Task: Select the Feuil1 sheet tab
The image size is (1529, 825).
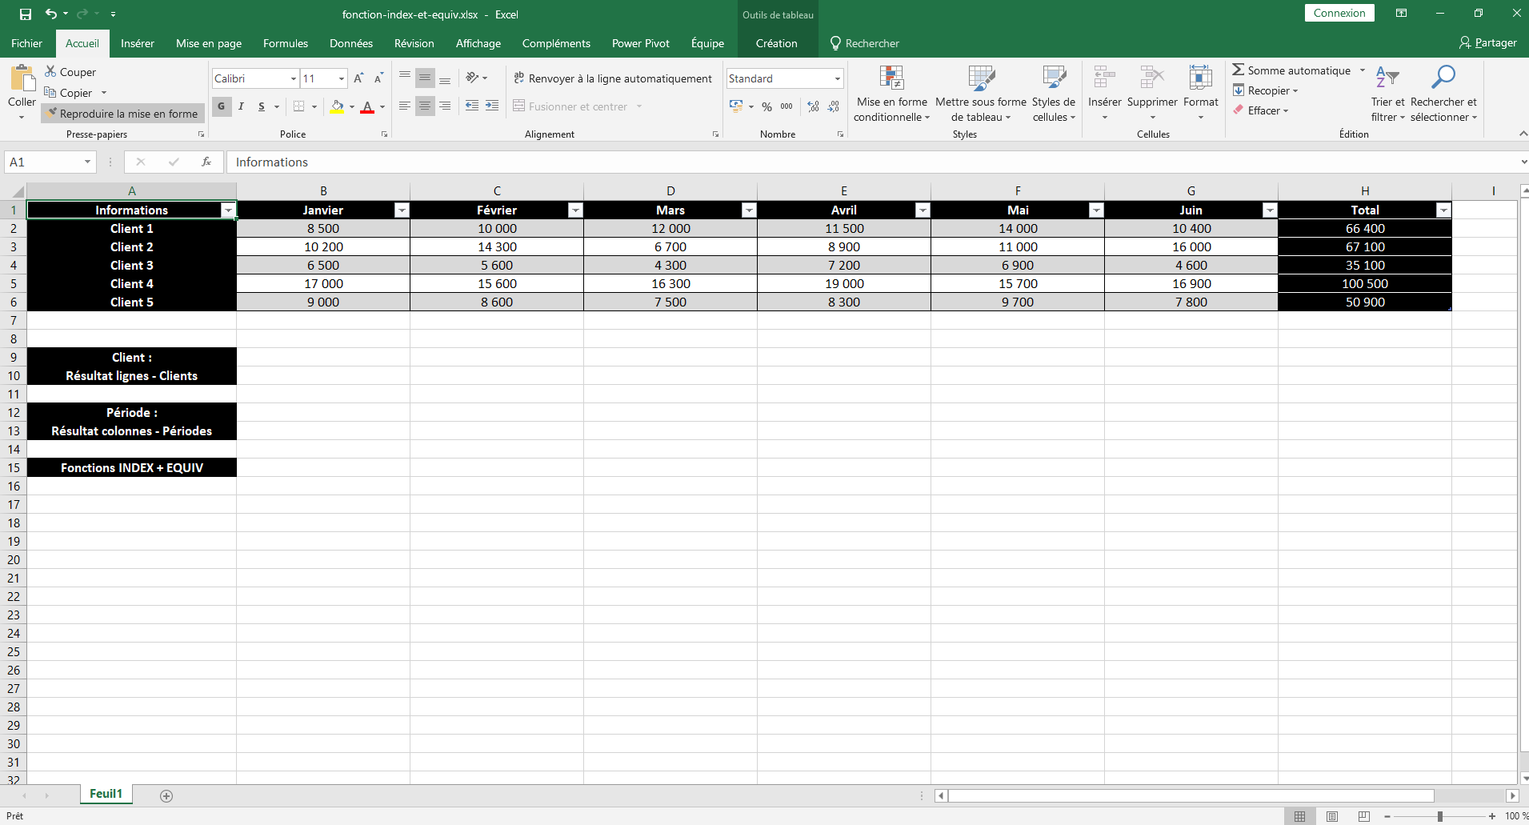Action: pos(106,794)
